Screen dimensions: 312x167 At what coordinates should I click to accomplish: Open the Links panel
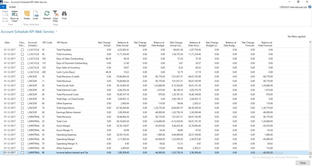pyautogui.click(x=35, y=16)
